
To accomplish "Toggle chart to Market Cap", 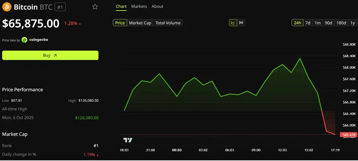I will coord(140,23).
